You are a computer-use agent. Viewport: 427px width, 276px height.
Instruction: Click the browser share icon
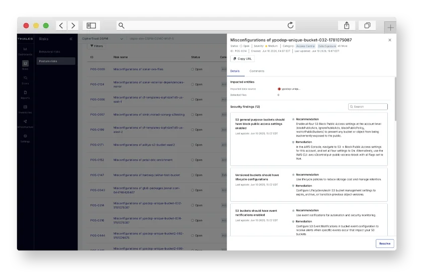347,26
